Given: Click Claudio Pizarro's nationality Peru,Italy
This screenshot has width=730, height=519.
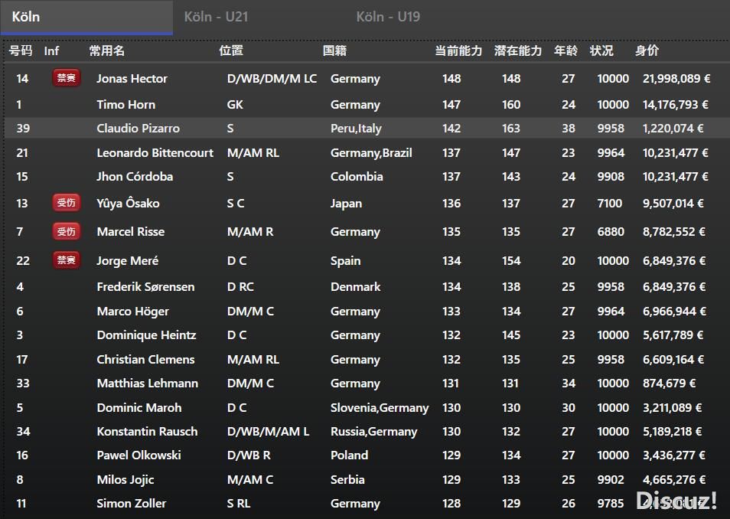Looking at the screenshot, I should point(356,129).
